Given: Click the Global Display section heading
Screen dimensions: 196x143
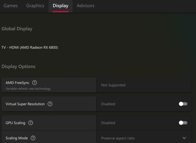Looking at the screenshot, I should [x=17, y=29].
